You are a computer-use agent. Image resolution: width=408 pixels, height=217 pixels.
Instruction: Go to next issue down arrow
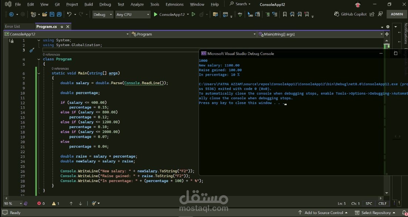[x=80, y=203]
